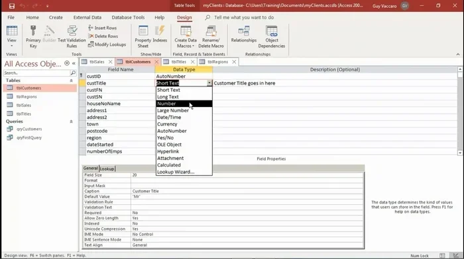Viewport: 464px width, 259px height.
Task: Switch to External Data ribbon tab
Action: pos(87,17)
